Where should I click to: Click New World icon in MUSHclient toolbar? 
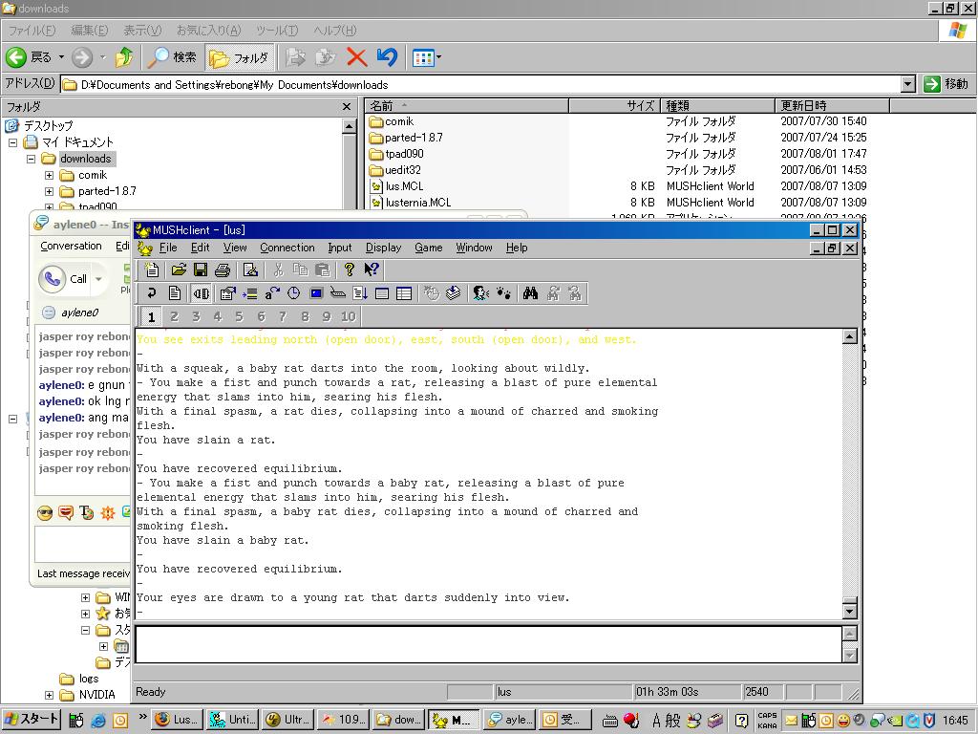(x=152, y=270)
